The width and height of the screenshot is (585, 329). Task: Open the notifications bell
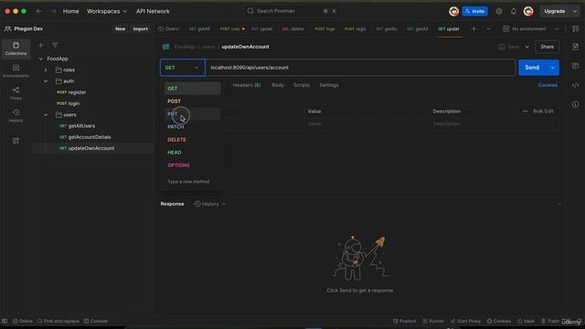tap(514, 11)
